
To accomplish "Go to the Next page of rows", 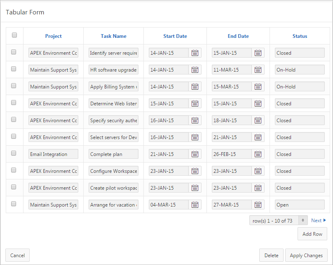I will pos(318,220).
